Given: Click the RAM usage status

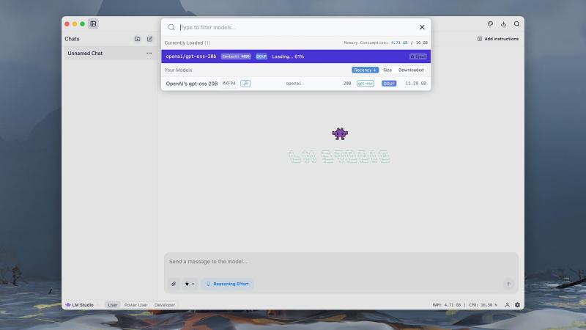Looking at the screenshot, I should point(447,305).
